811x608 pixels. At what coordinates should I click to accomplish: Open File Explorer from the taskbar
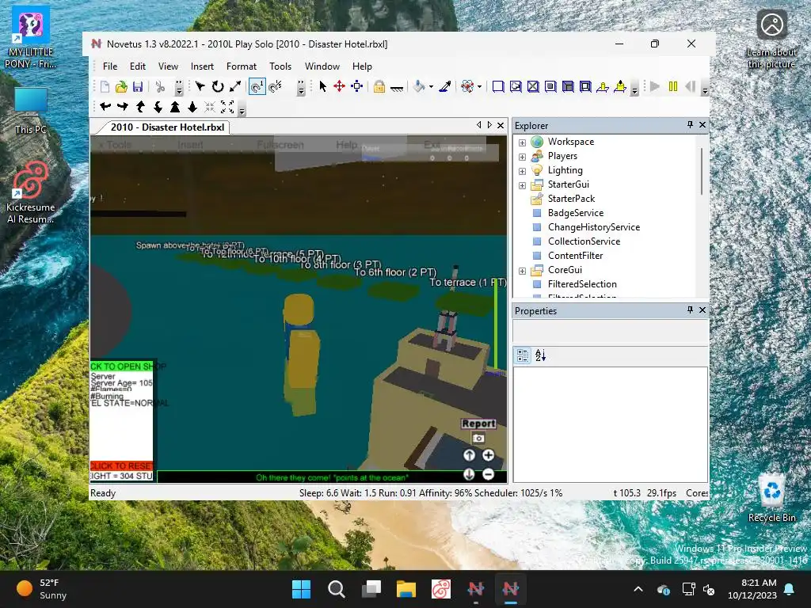(x=406, y=589)
